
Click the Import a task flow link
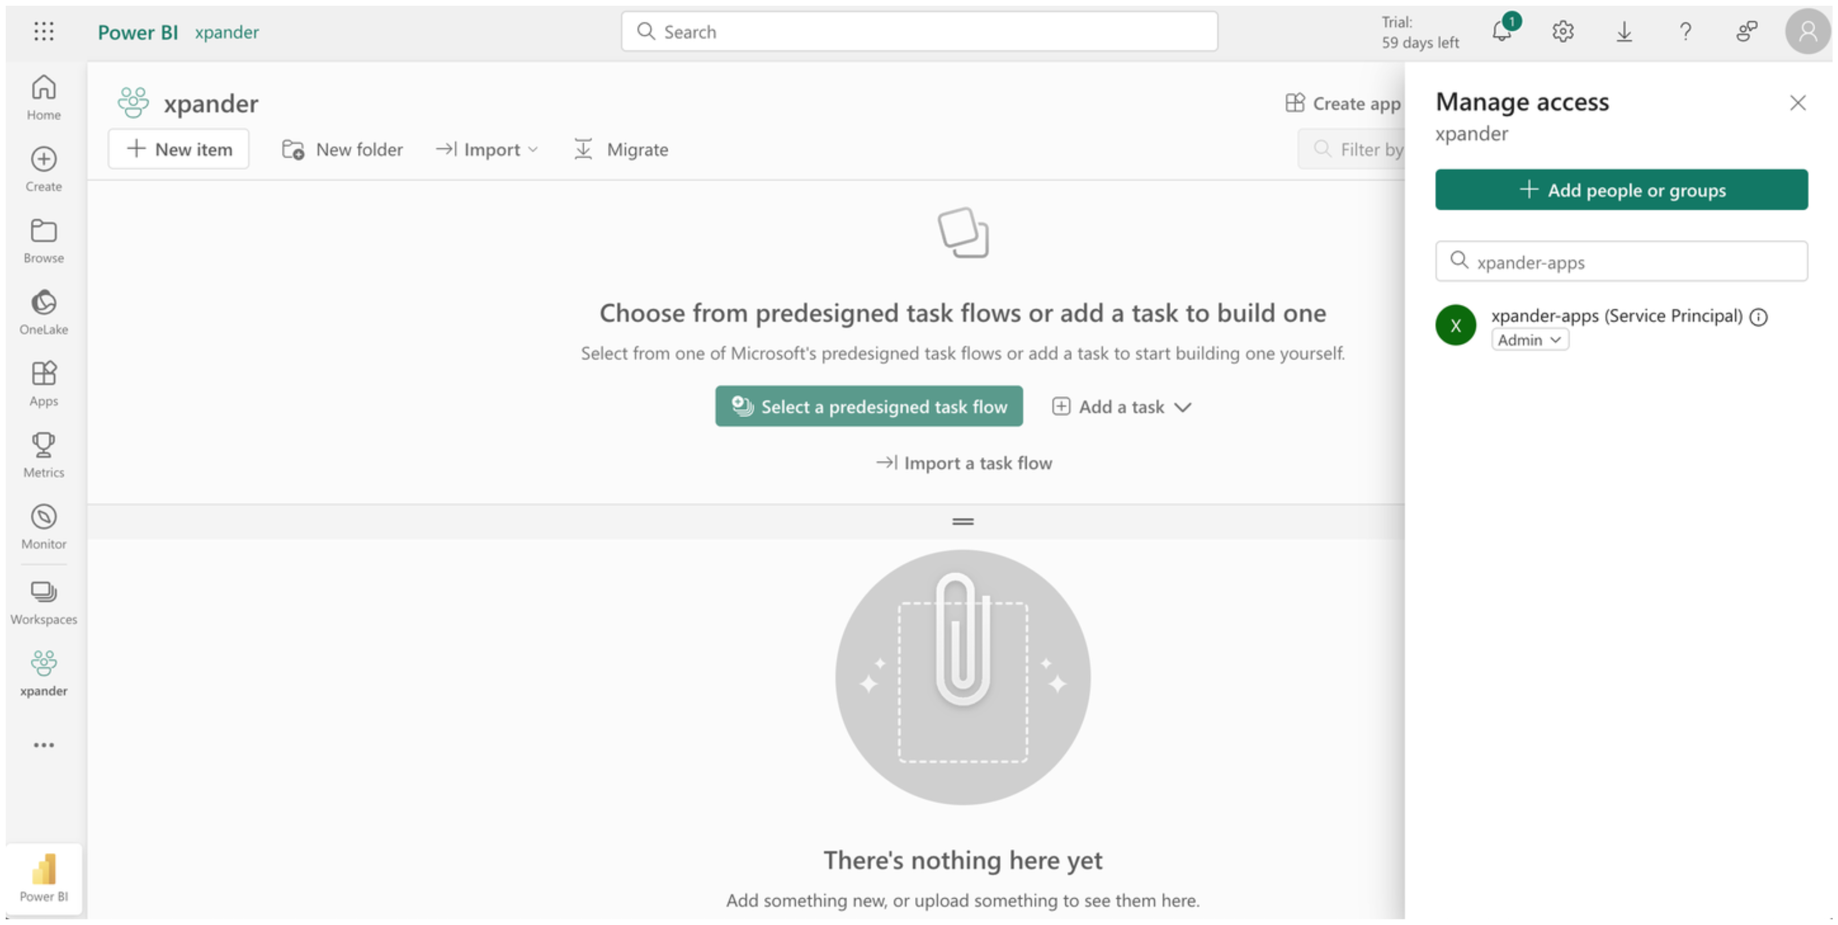[x=963, y=463]
